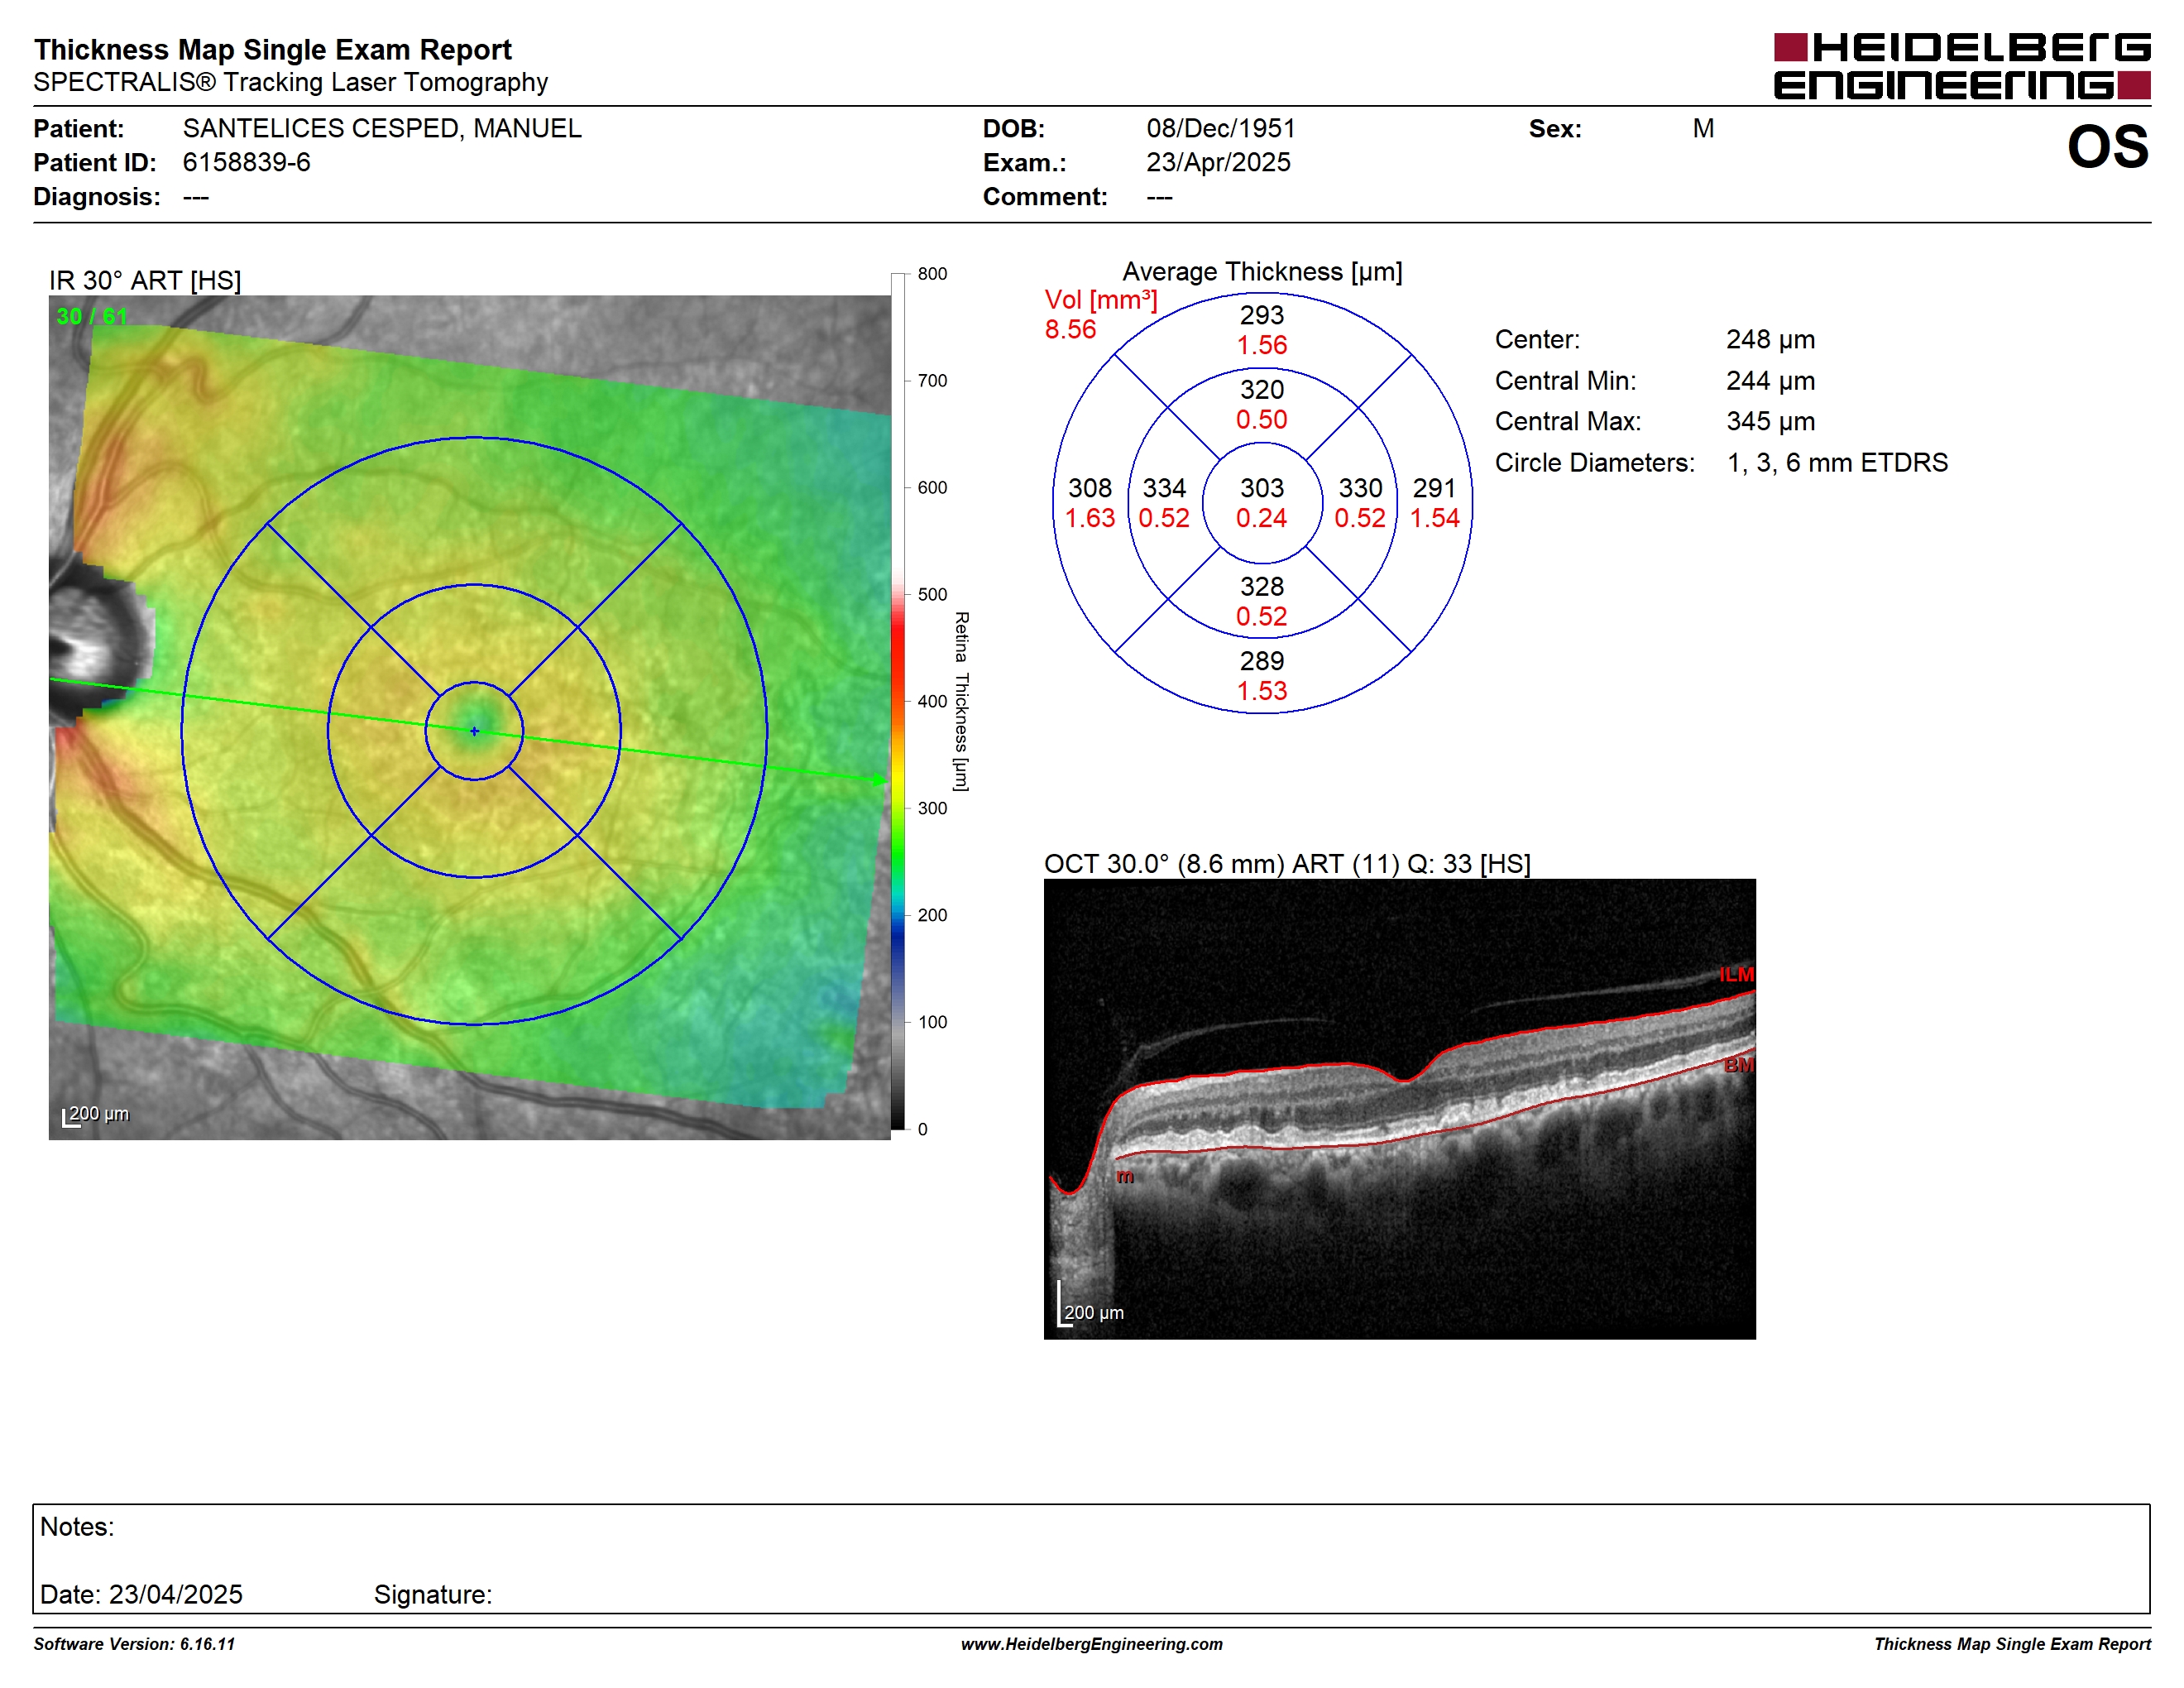The height and width of the screenshot is (1688, 2184).
Task: Click the IR 30° ART [HS] label
Action: point(145,280)
